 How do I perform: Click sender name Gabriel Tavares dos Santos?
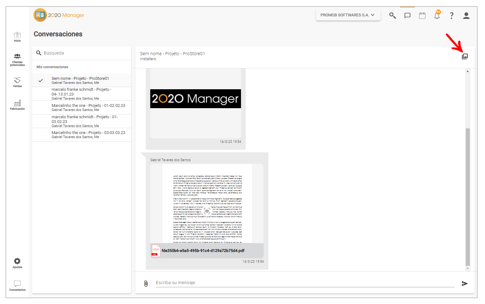[170, 160]
